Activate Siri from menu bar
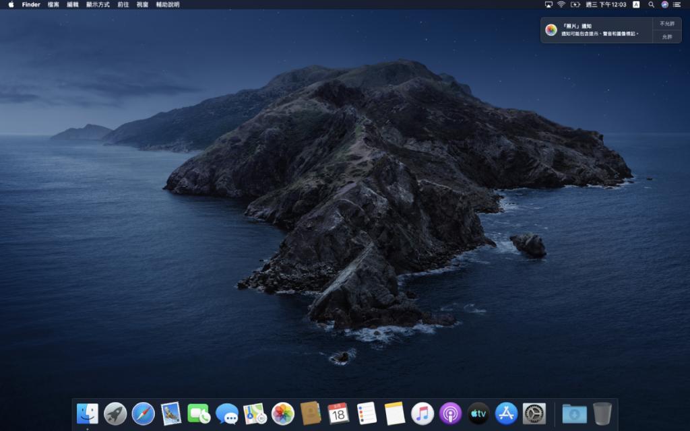Screen dimensions: 690x431 [x=664, y=5]
